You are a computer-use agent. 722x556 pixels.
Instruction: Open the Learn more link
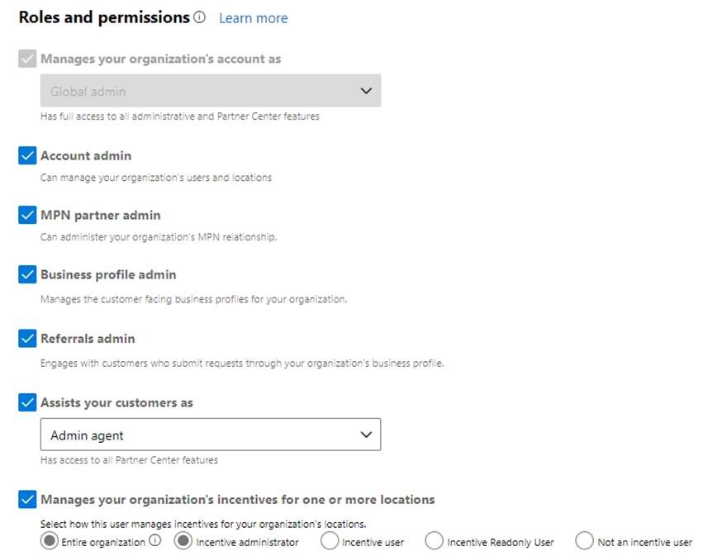point(254,18)
